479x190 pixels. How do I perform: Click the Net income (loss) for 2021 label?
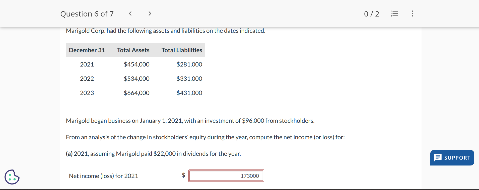coord(103,176)
